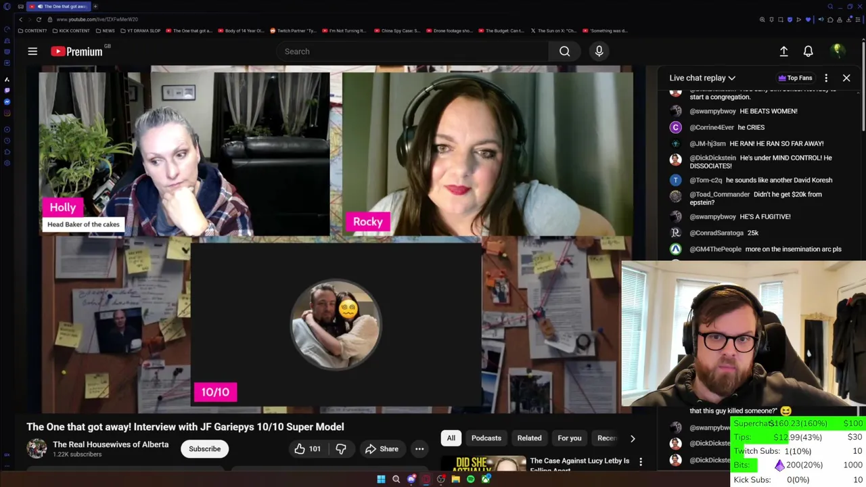
Task: Open 'Body of 14 Year Ol...' bookmark
Action: pyautogui.click(x=241, y=30)
